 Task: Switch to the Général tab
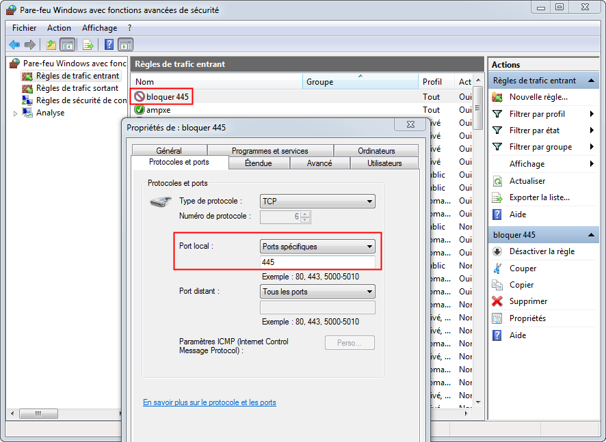tap(169, 151)
